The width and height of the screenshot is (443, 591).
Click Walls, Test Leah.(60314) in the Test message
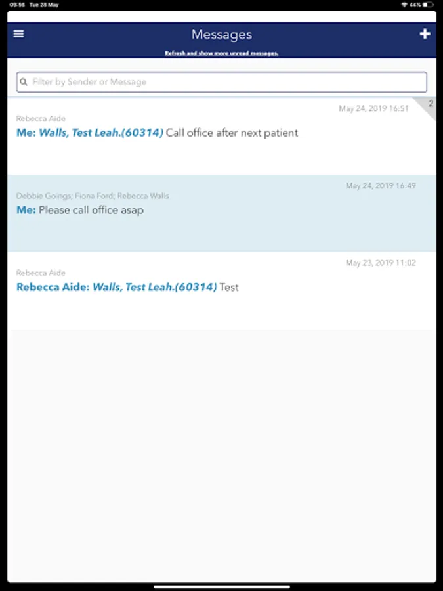pos(154,287)
